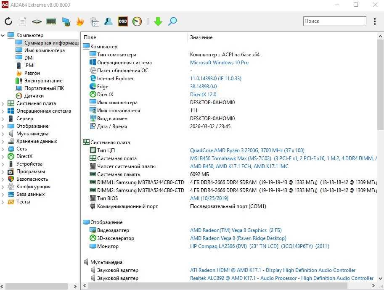Open the Realtek ALC892 audio link
Viewport: 384px width, 290px height.
[282, 279]
